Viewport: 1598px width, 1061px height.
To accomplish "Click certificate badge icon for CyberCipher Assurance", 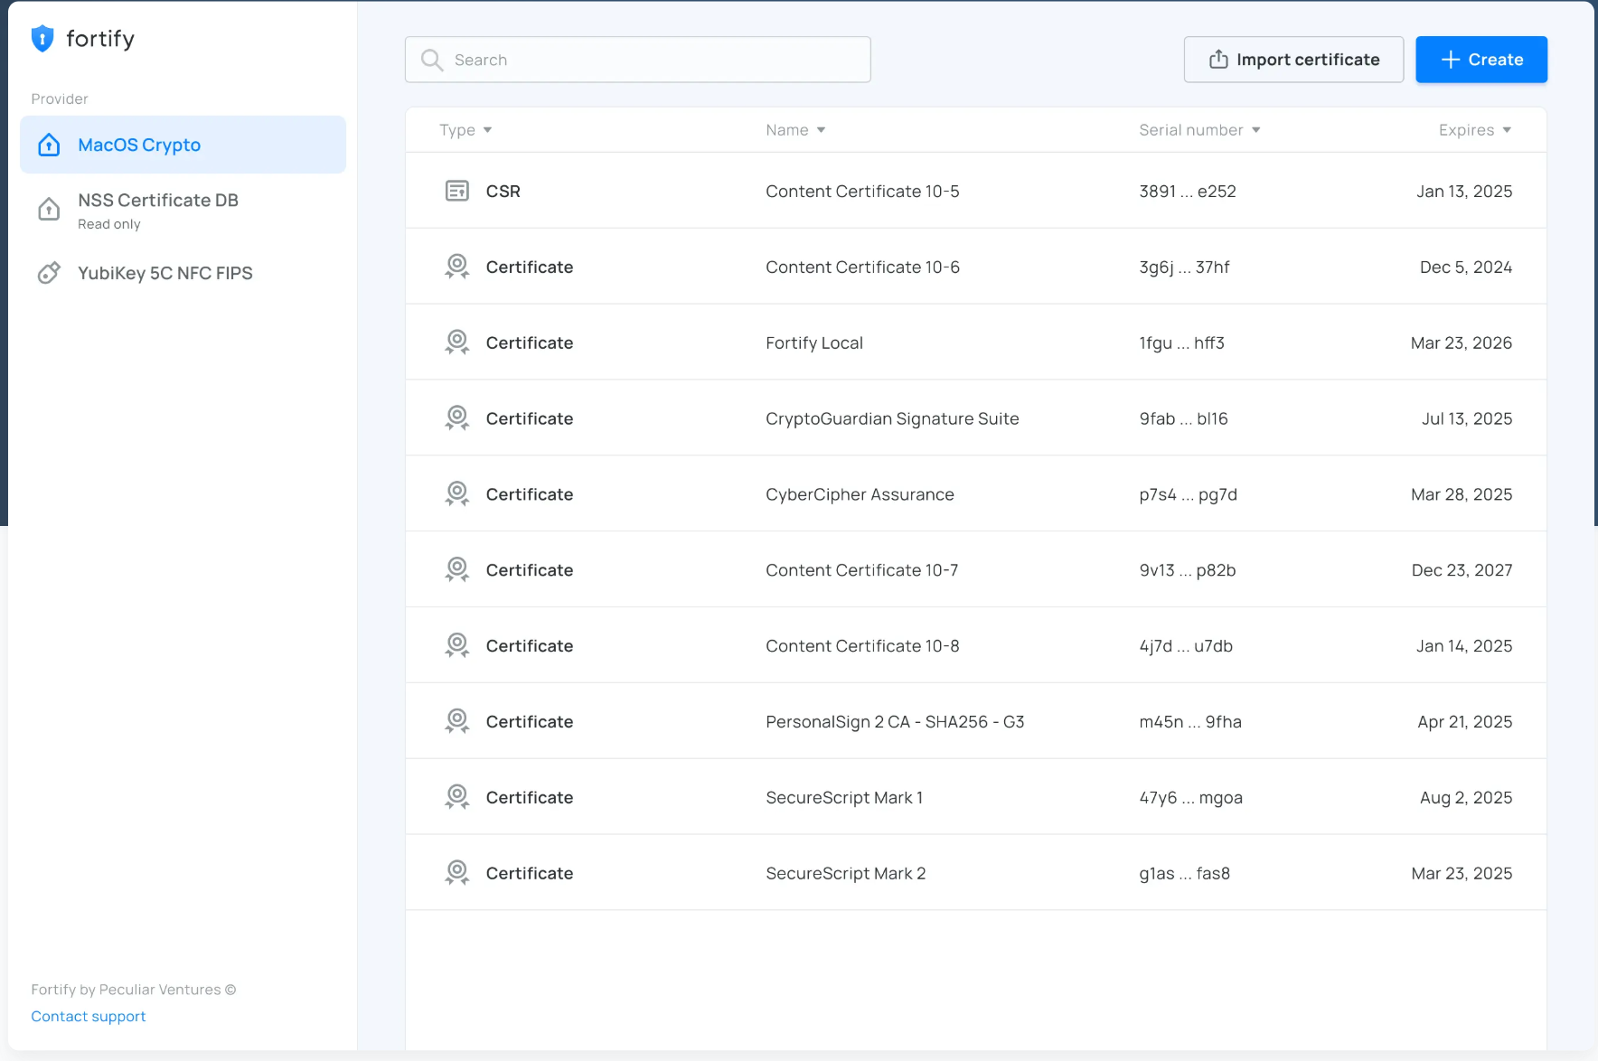I will 457,494.
